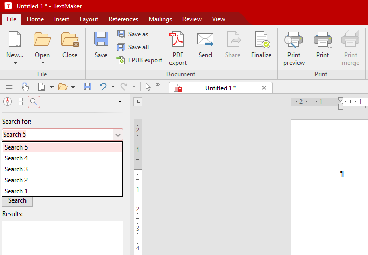368x255 pixels.
Task: Close the Untitled 1 document tab
Action: pyautogui.click(x=264, y=88)
